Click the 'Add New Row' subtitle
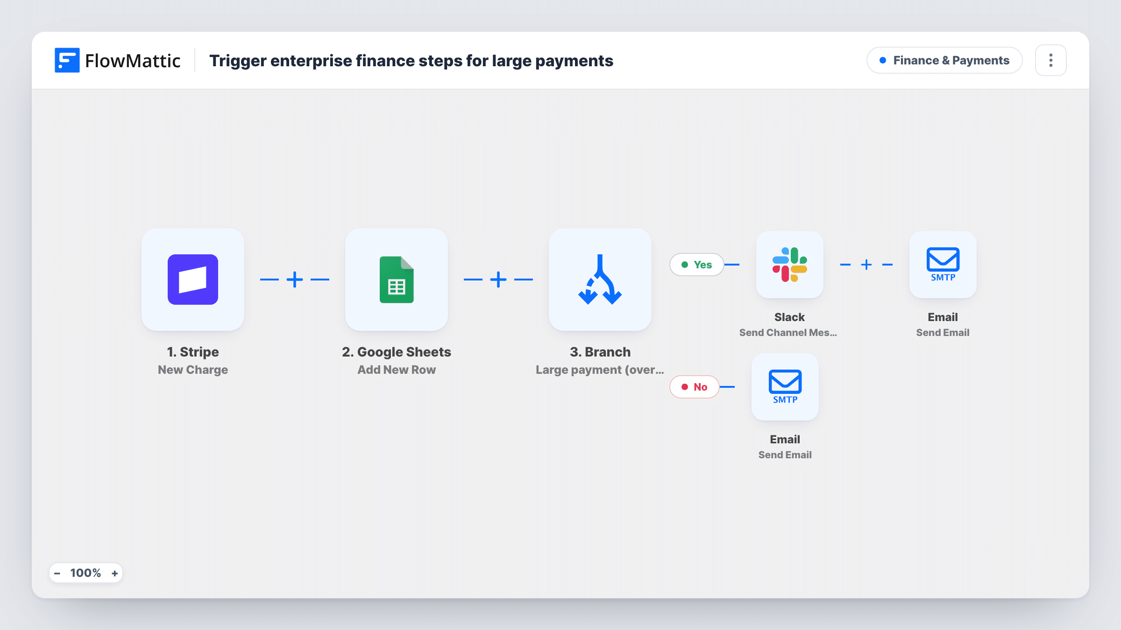Viewport: 1121px width, 630px height. click(x=397, y=370)
